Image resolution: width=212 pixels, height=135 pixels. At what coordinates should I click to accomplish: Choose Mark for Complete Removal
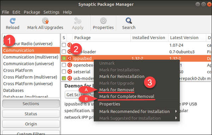click(x=127, y=97)
